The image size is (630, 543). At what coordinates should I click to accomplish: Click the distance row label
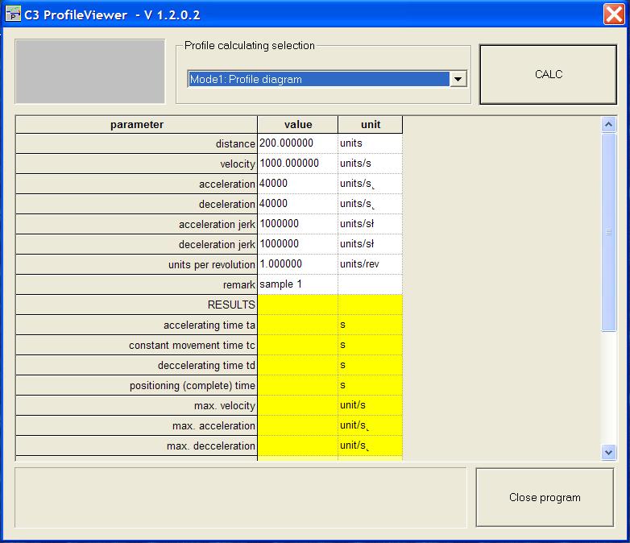[137, 143]
